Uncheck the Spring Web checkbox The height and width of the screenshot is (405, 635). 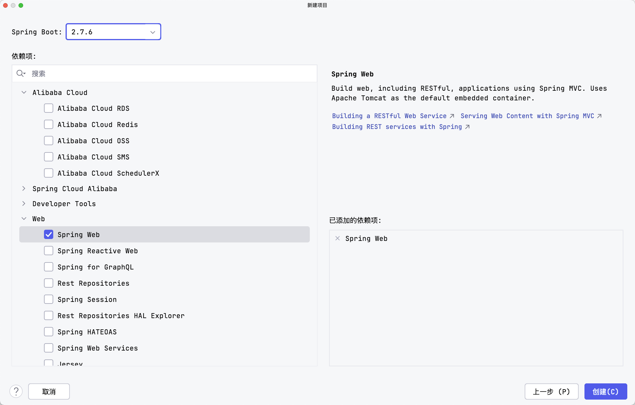tap(49, 234)
